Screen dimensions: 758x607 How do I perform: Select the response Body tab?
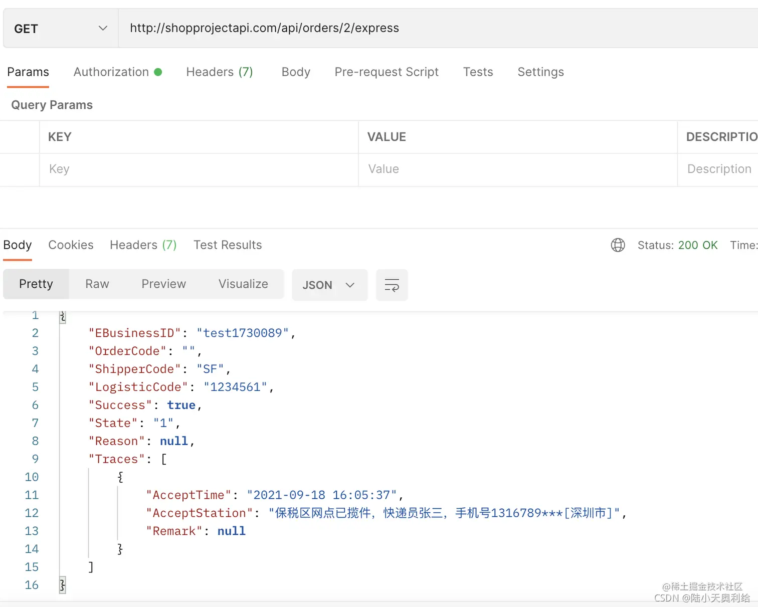tap(18, 245)
